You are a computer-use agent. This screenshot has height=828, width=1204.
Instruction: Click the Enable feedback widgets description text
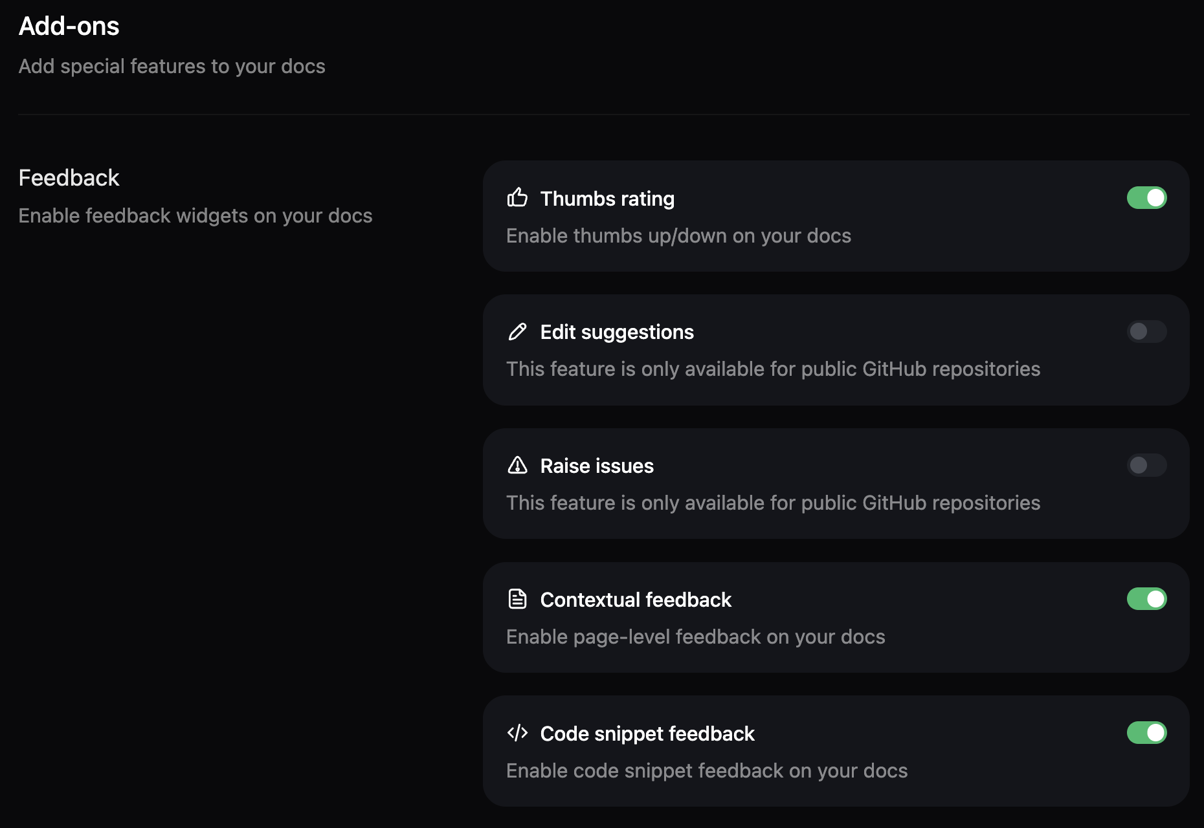click(x=195, y=215)
